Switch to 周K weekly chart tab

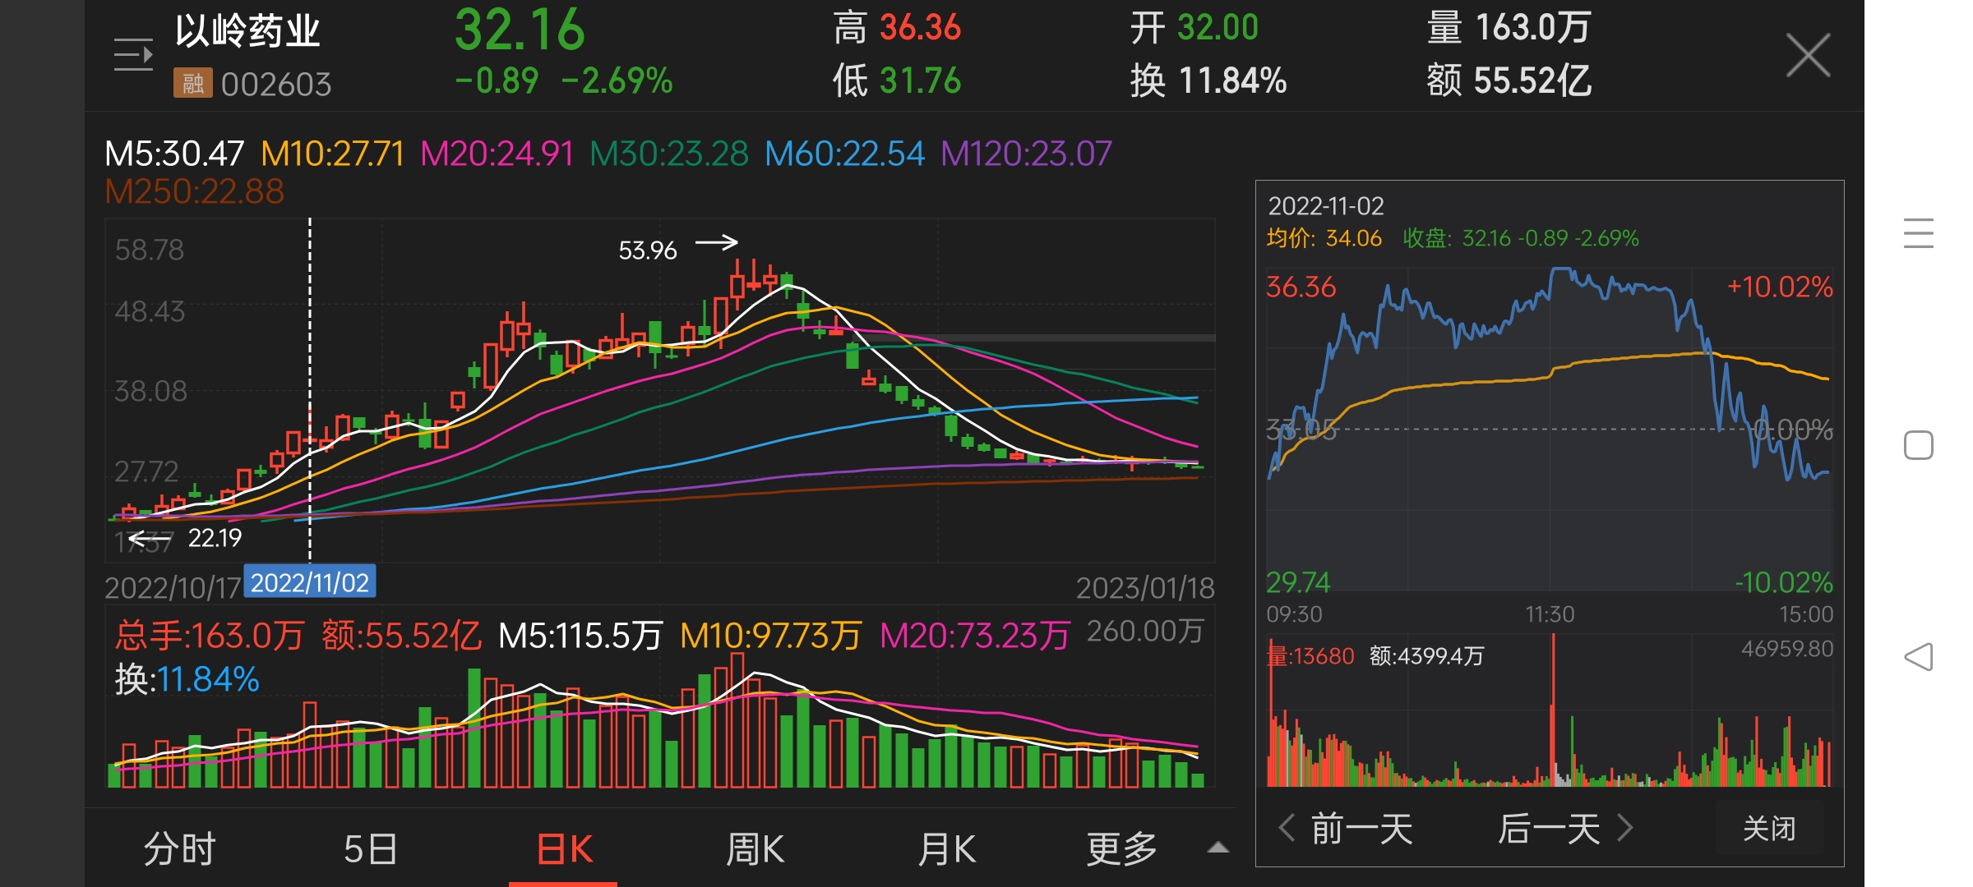coord(755,848)
